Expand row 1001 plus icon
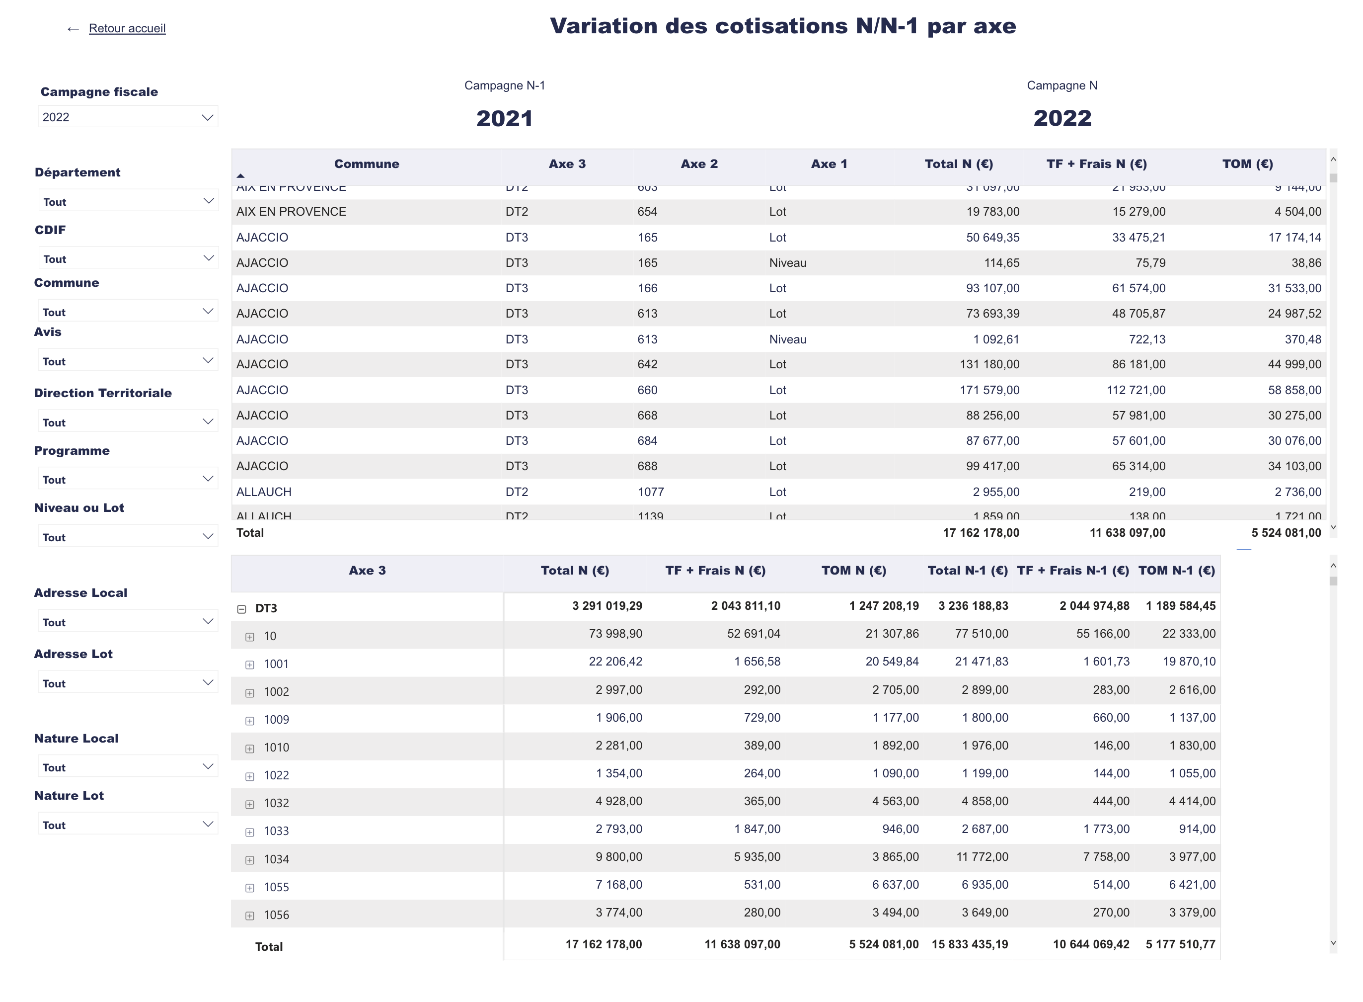Screen dimensions: 1363x1002 [250, 665]
